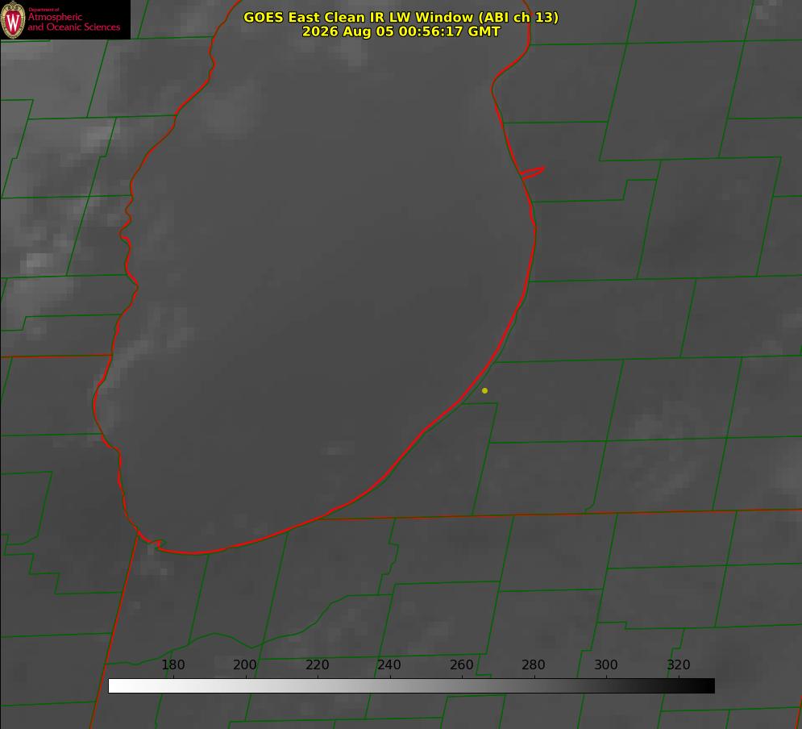Select the 200 label on colorbar

tap(245, 664)
